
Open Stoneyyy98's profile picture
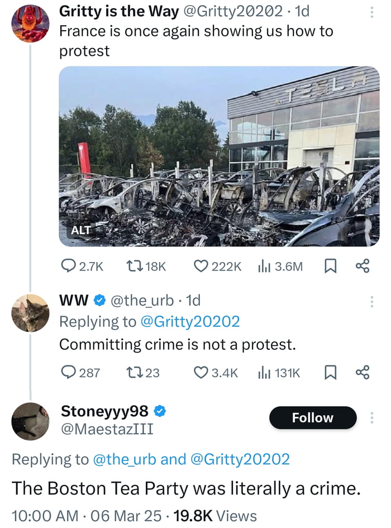[30, 421]
